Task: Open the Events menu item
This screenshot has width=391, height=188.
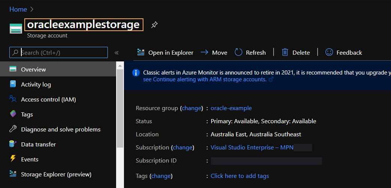Action: (x=58, y=159)
